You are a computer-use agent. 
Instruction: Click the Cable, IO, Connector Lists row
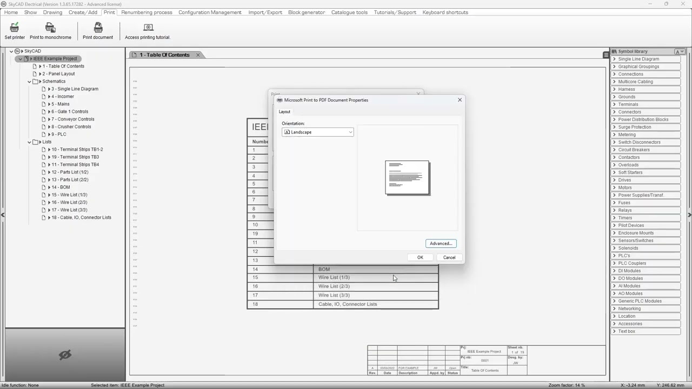tap(343, 304)
